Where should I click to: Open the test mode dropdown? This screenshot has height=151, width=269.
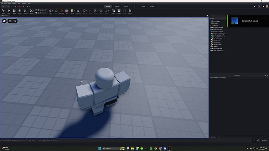pyautogui.click(x=5, y=6)
